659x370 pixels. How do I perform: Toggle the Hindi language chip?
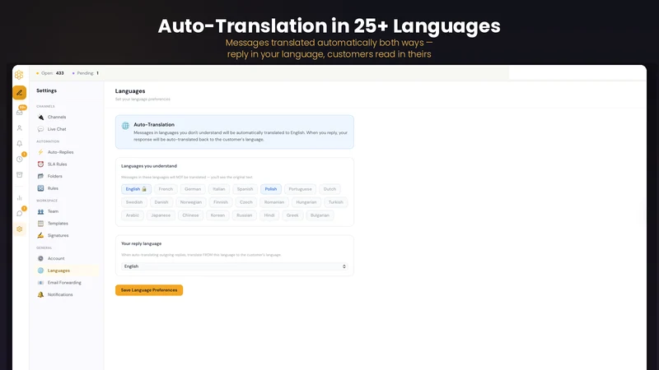tap(269, 215)
